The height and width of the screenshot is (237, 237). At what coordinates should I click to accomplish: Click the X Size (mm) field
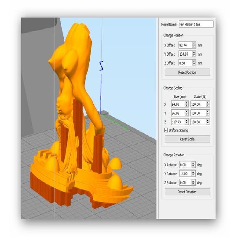point(178,104)
